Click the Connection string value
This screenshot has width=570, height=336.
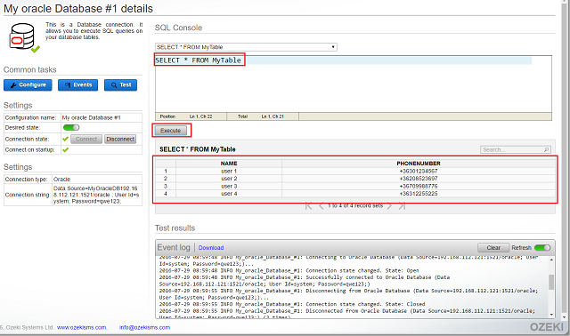pos(96,195)
